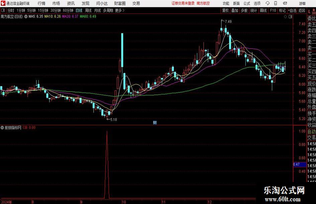Open the 交易 menu
This screenshot has height=204, width=316.
pyautogui.click(x=136, y=3)
